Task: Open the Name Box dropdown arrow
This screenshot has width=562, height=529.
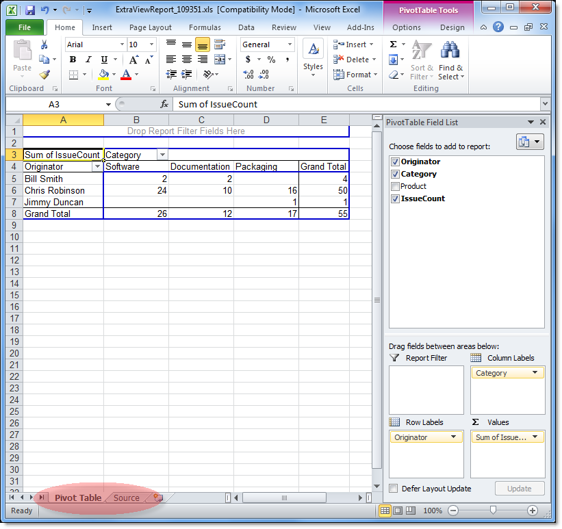Action: coord(108,105)
